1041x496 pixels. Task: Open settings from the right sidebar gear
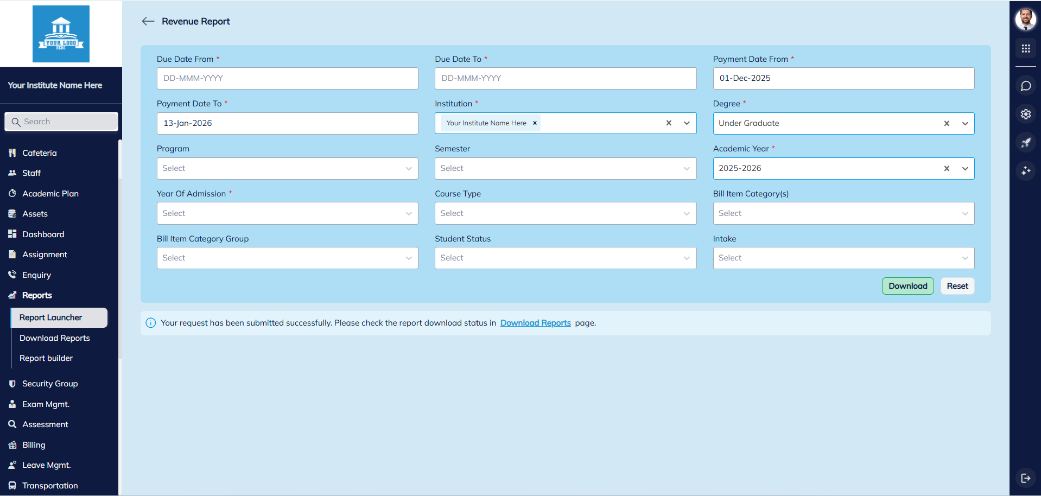tap(1026, 114)
